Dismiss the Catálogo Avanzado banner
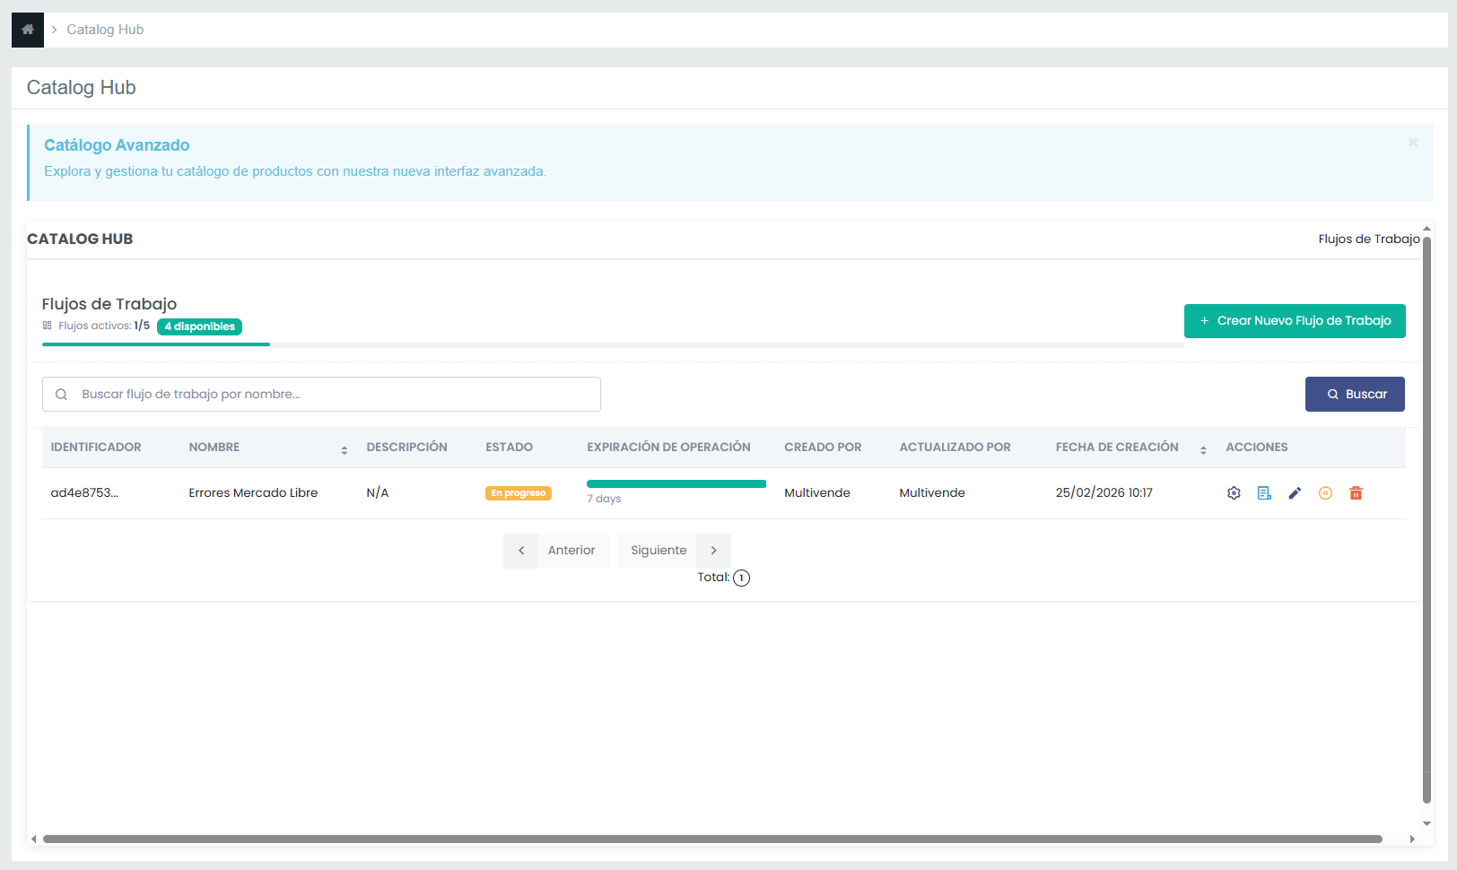 coord(1413,143)
